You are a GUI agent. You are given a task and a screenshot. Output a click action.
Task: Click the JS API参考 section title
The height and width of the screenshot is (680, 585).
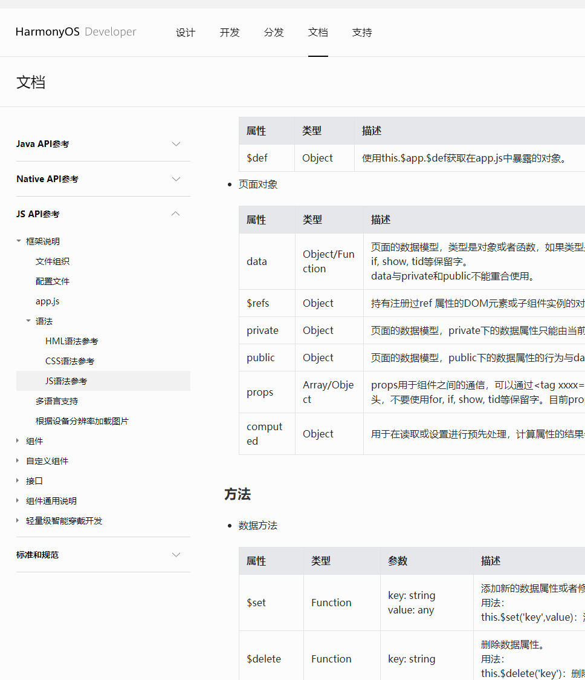(37, 214)
